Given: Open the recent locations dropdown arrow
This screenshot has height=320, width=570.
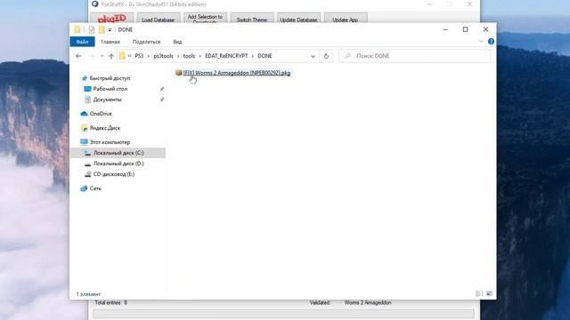Looking at the screenshot, I should (102, 56).
